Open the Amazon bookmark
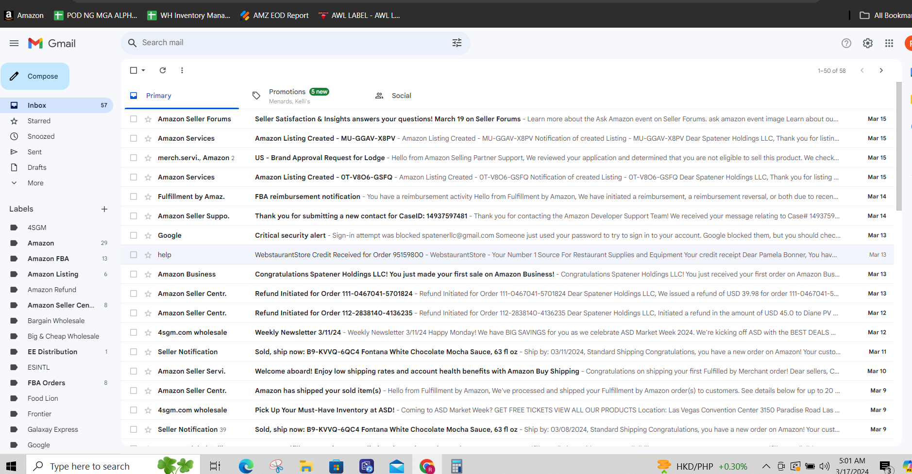Image resolution: width=912 pixels, height=474 pixels. (x=24, y=15)
